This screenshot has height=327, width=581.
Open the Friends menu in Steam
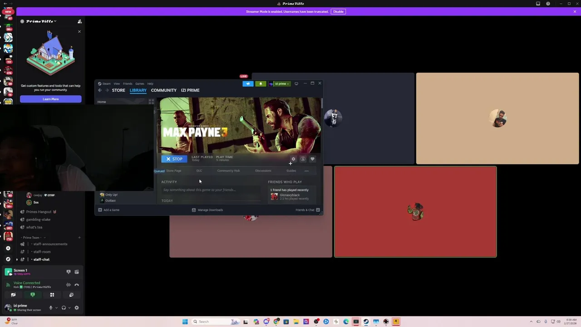[x=128, y=84]
